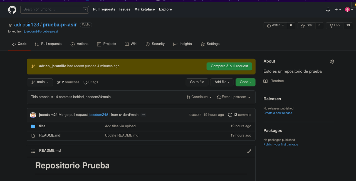The height and width of the screenshot is (181, 356).
Task: Click the Go to file button
Action: click(197, 82)
